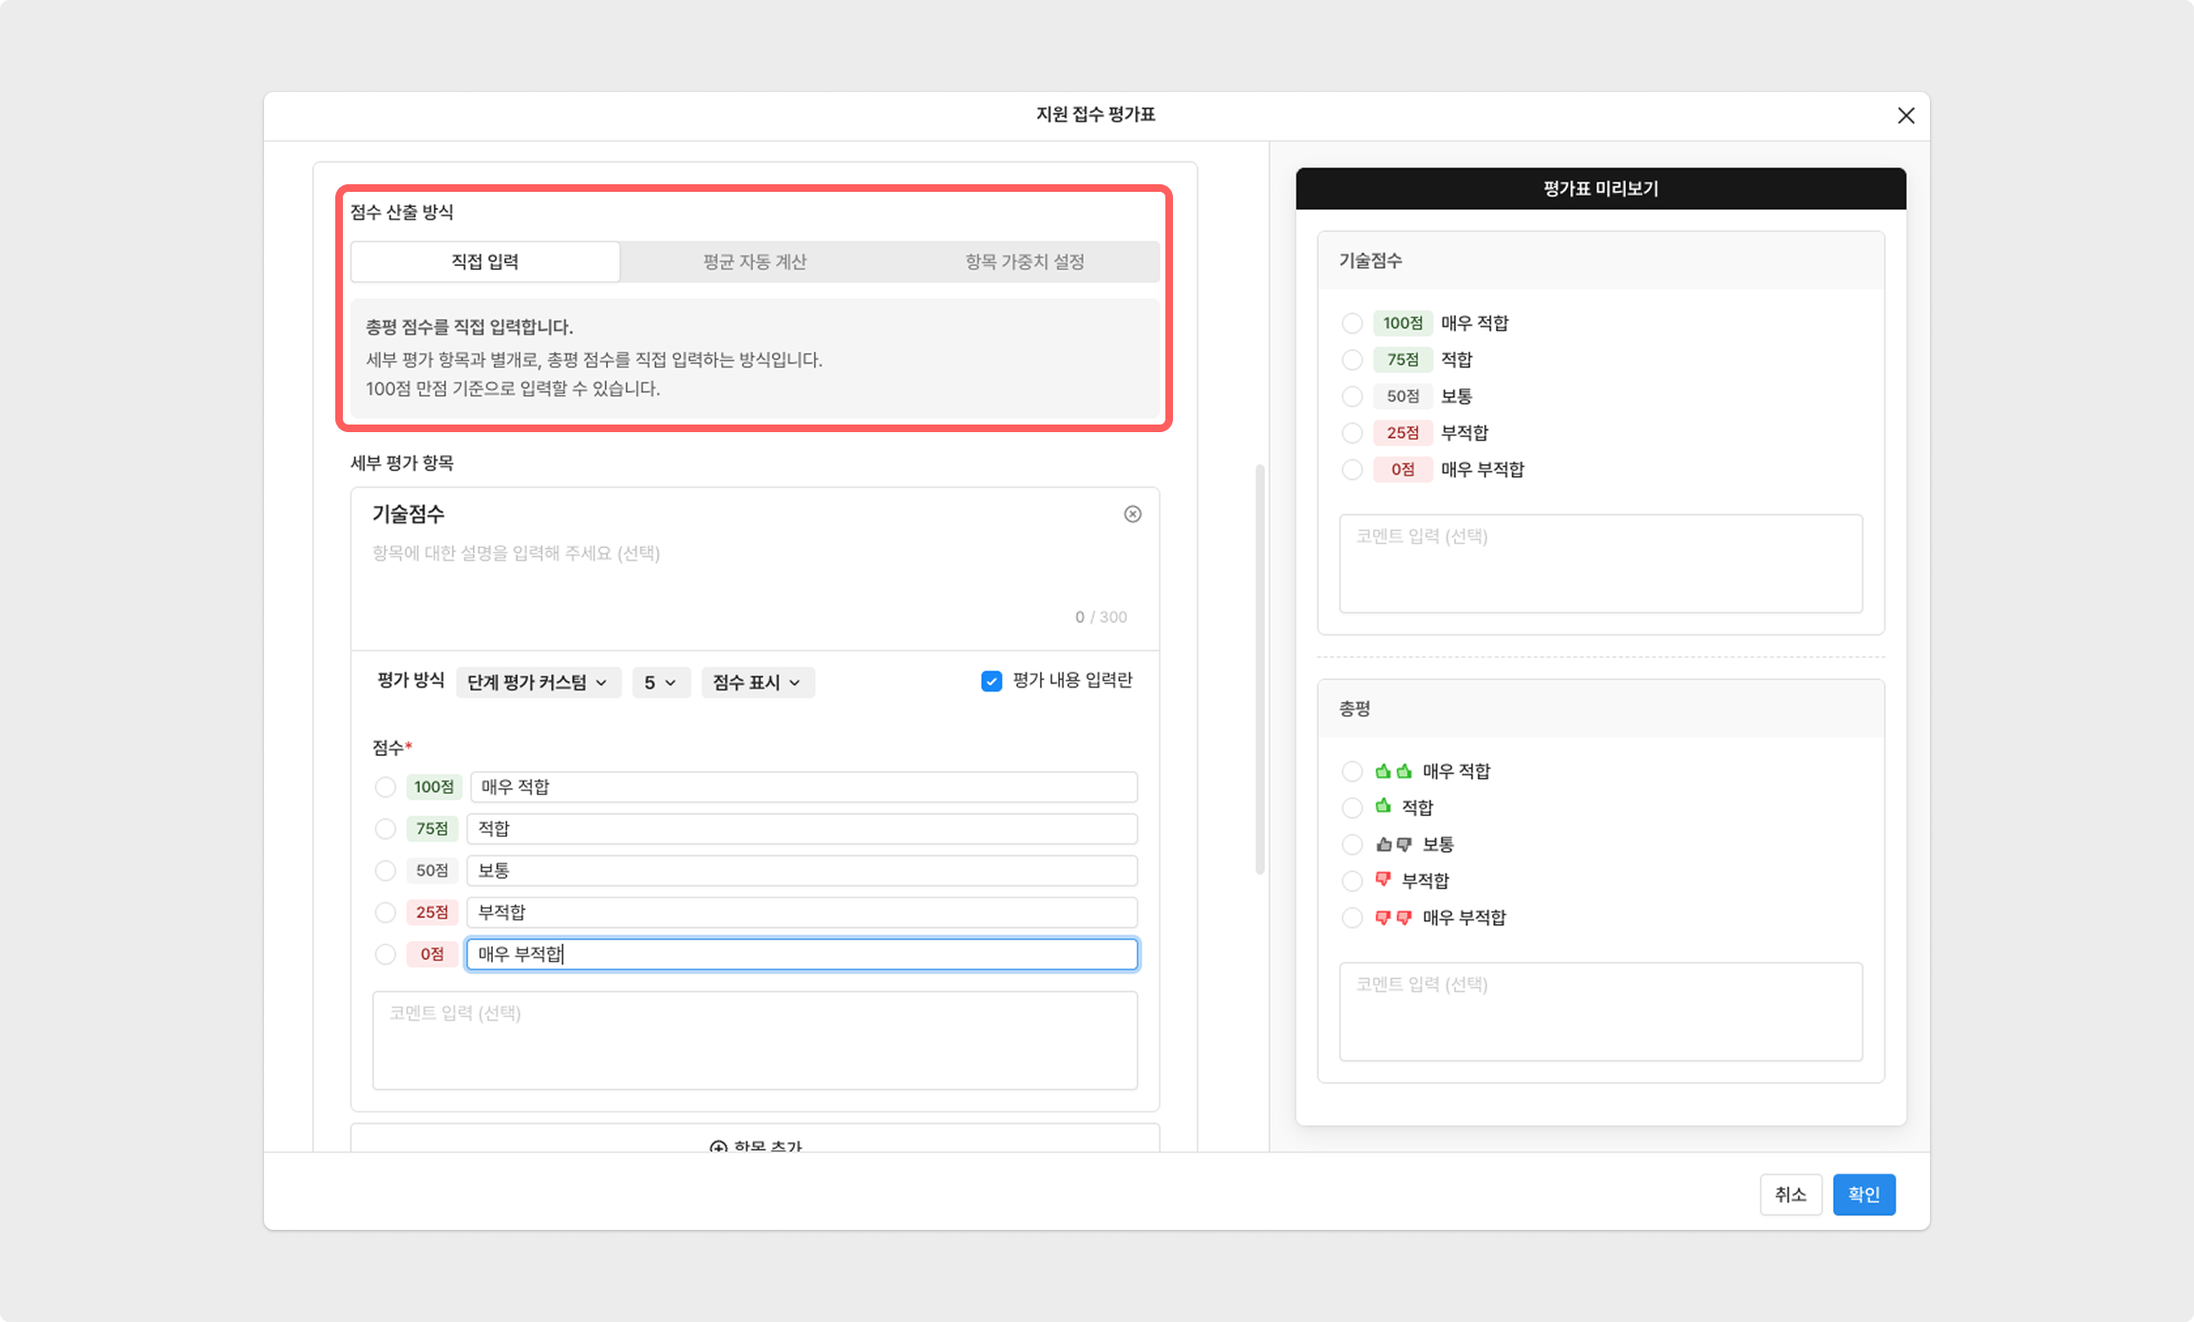Viewport: 2194px width, 1322px height.
Task: Open the 점수 표시 dropdown
Action: tap(757, 683)
